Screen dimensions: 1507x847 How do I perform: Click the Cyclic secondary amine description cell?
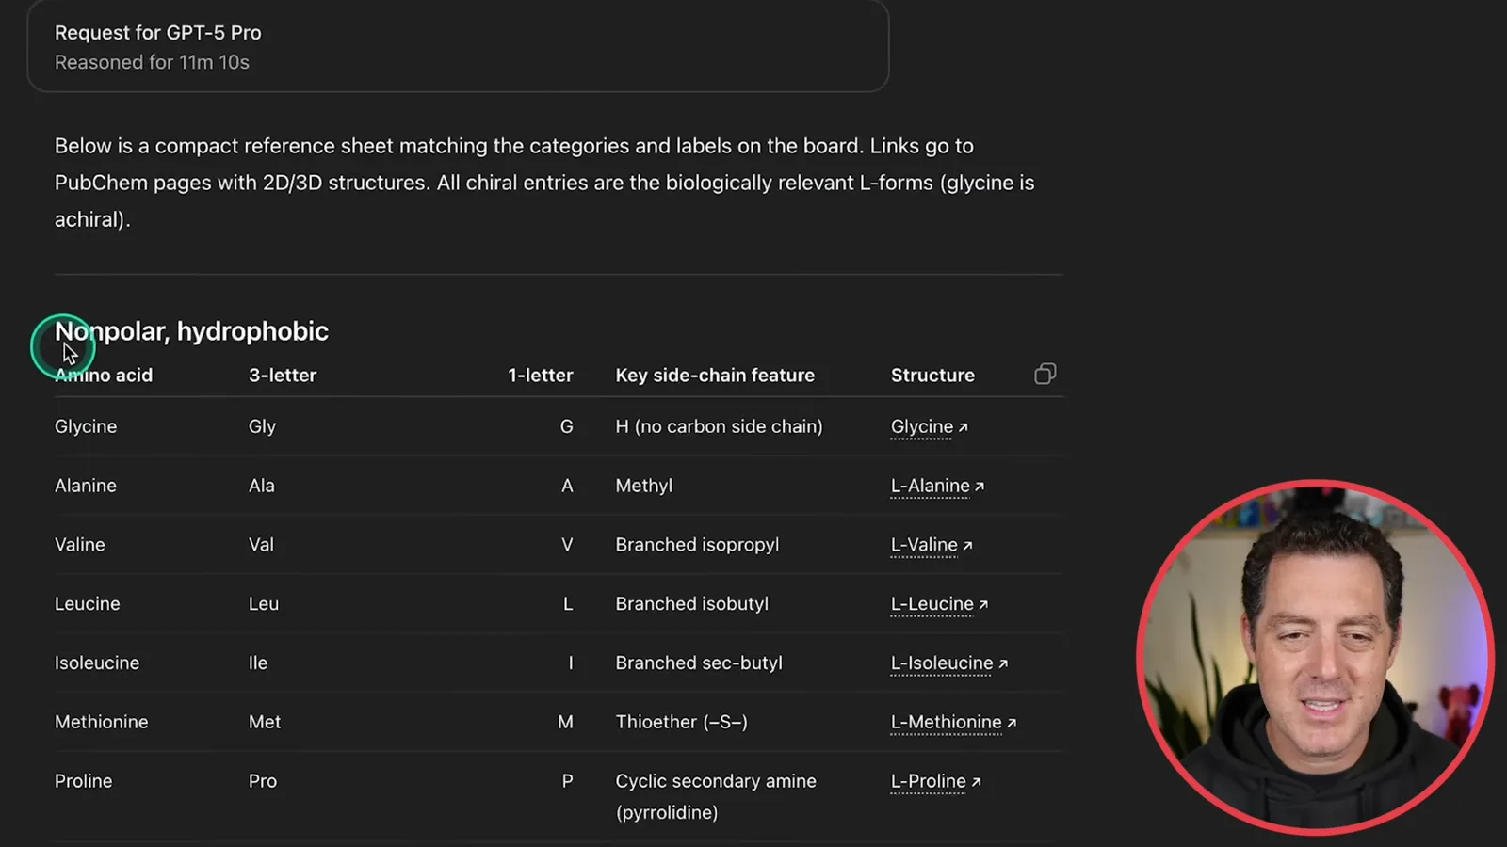[x=716, y=796]
